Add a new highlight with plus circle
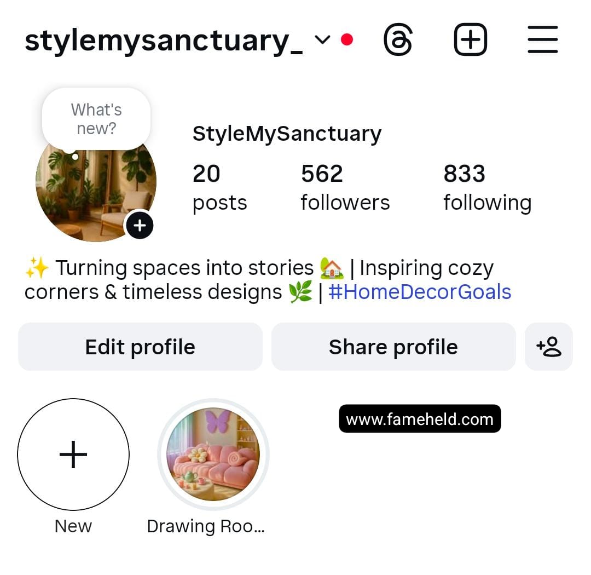 click(x=73, y=454)
